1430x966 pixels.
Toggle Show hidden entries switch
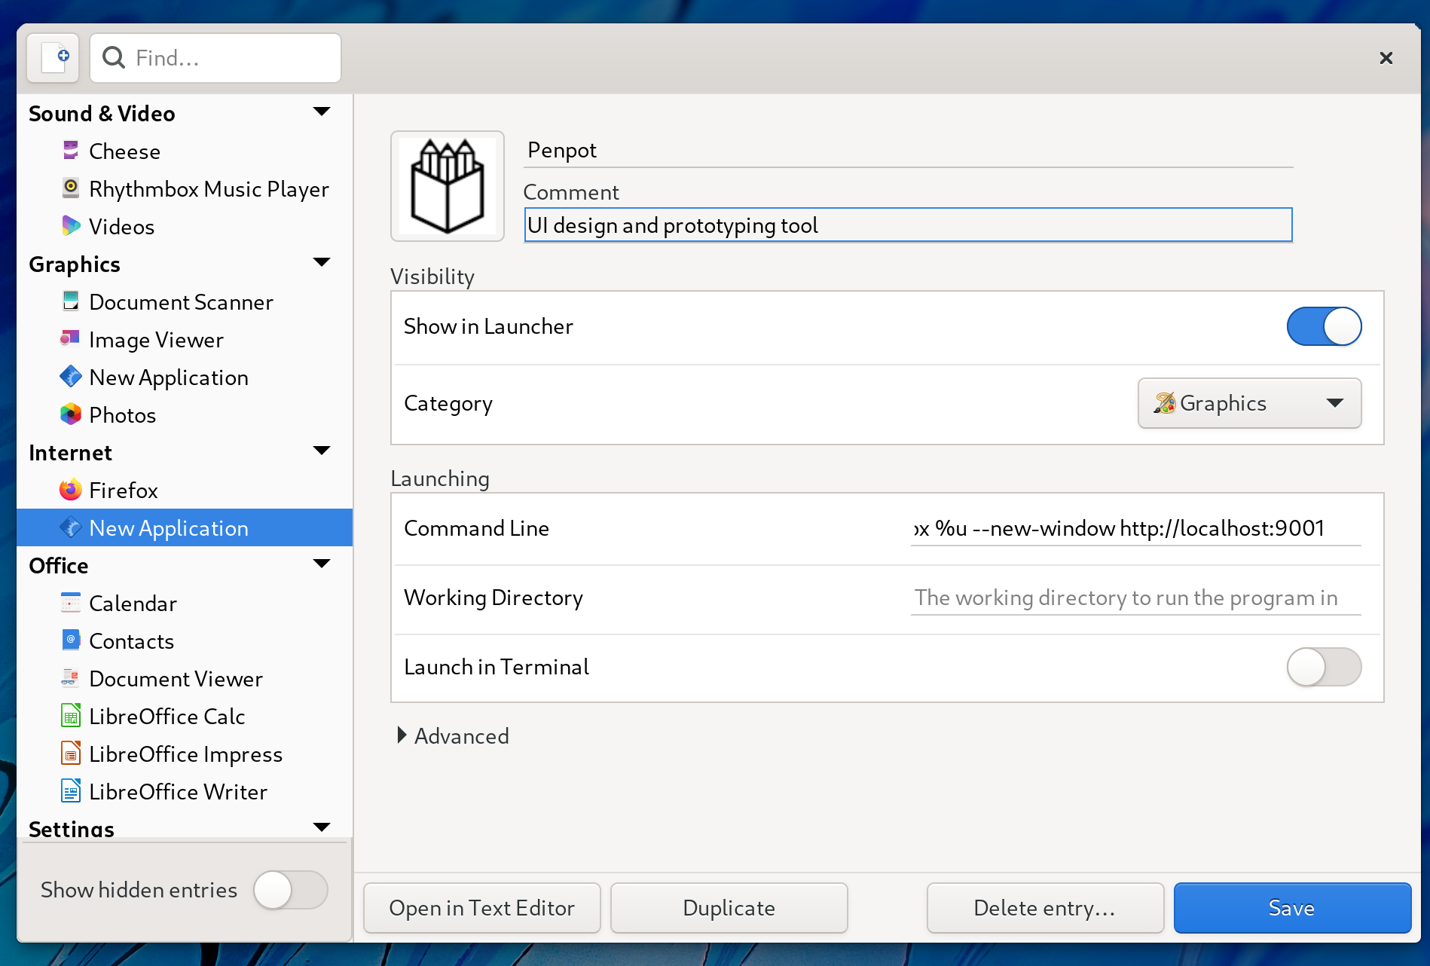[x=290, y=890]
